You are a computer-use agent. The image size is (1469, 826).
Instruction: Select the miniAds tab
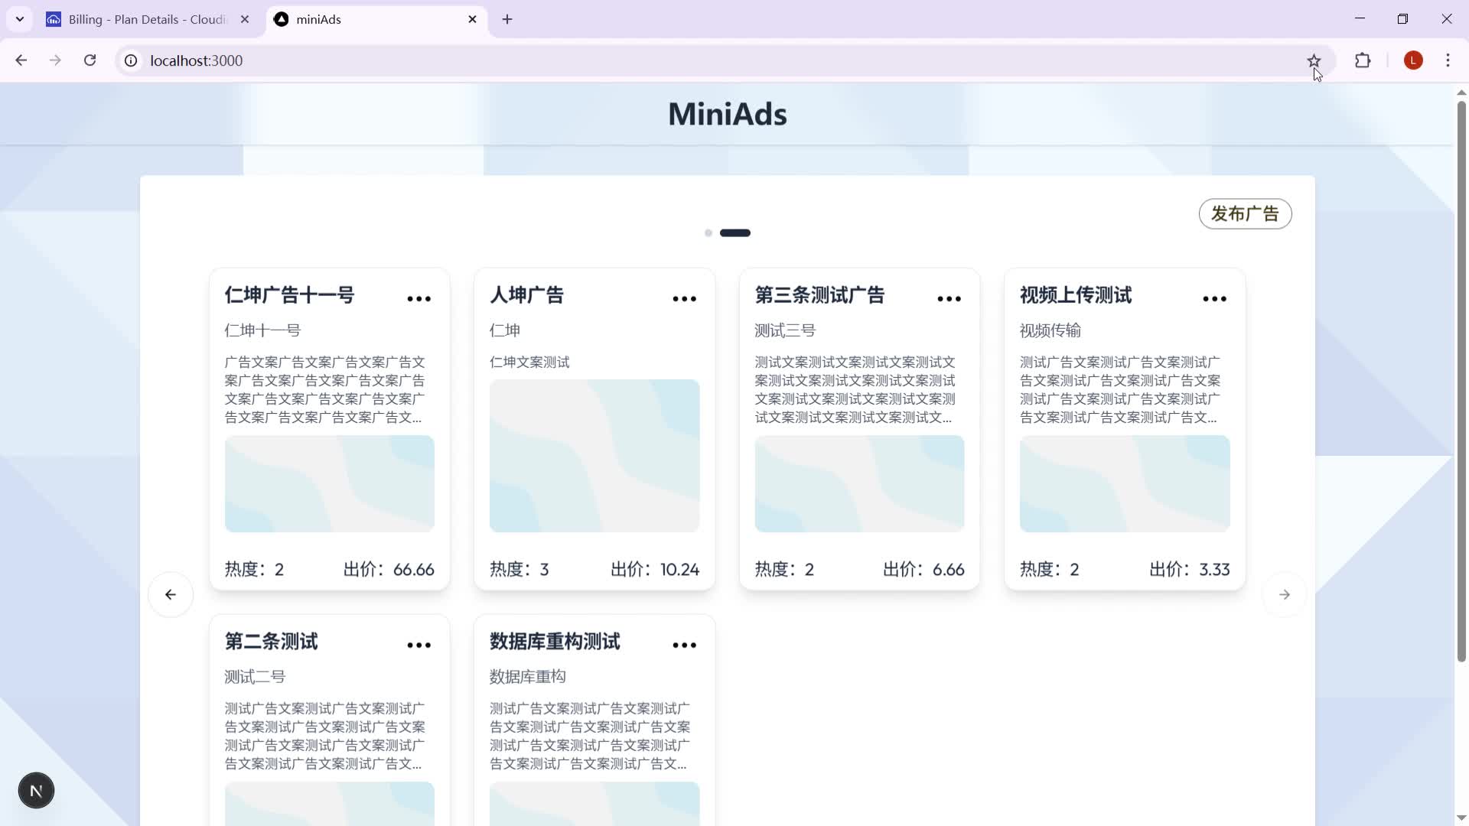coord(375,19)
